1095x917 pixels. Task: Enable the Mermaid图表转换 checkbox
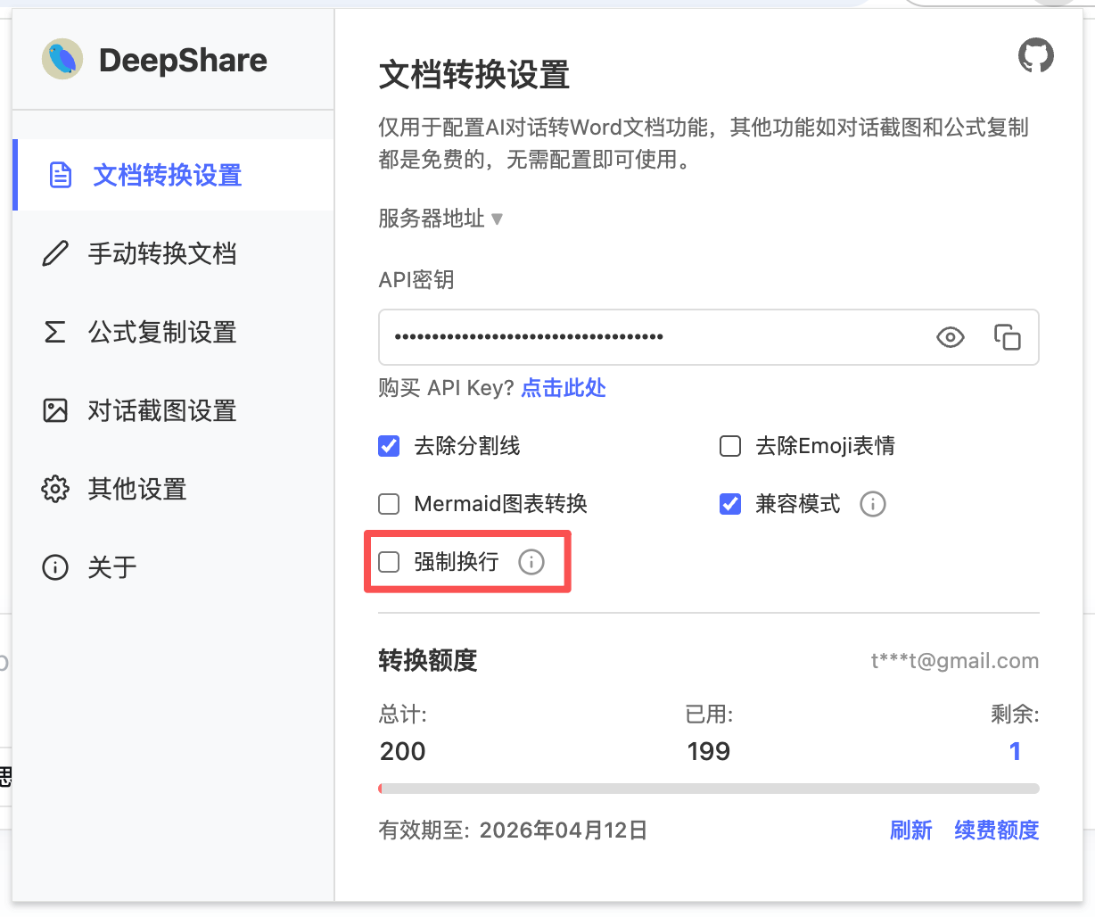pyautogui.click(x=389, y=504)
